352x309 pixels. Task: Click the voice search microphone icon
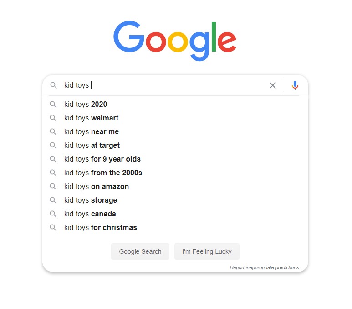pyautogui.click(x=295, y=85)
